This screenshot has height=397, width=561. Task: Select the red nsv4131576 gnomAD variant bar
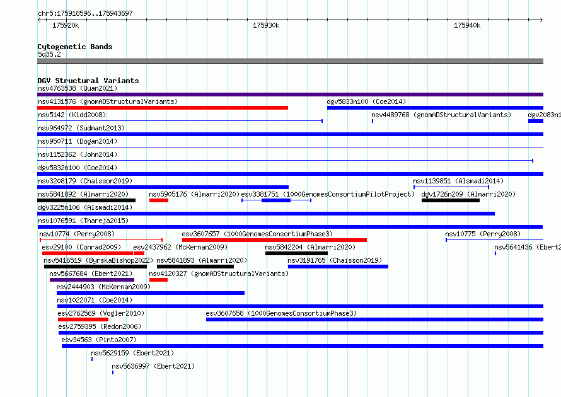(163, 108)
